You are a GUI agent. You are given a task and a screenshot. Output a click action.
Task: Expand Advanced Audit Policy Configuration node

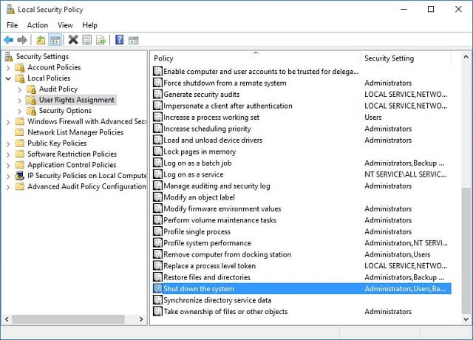click(x=8, y=187)
